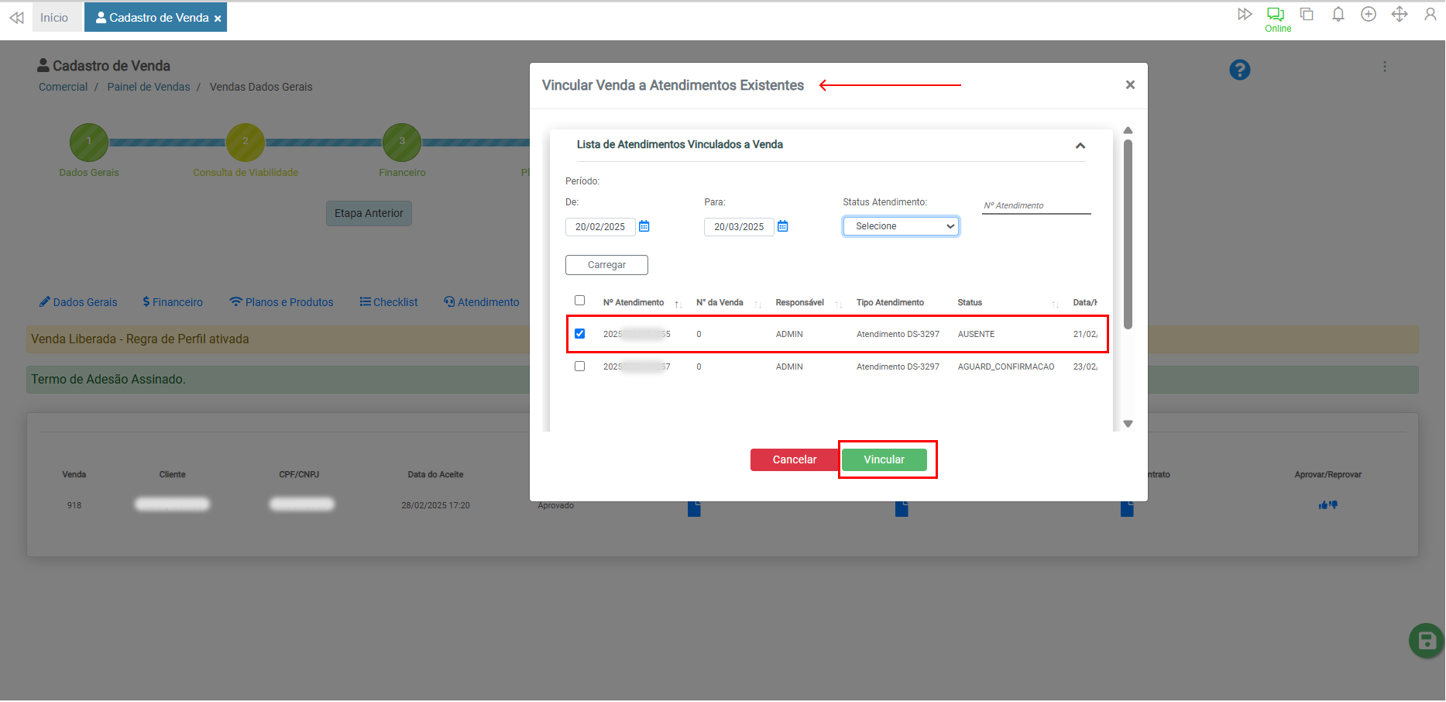This screenshot has height=702, width=1446.
Task: Open calendar picker for the De date
Action: pyautogui.click(x=644, y=226)
